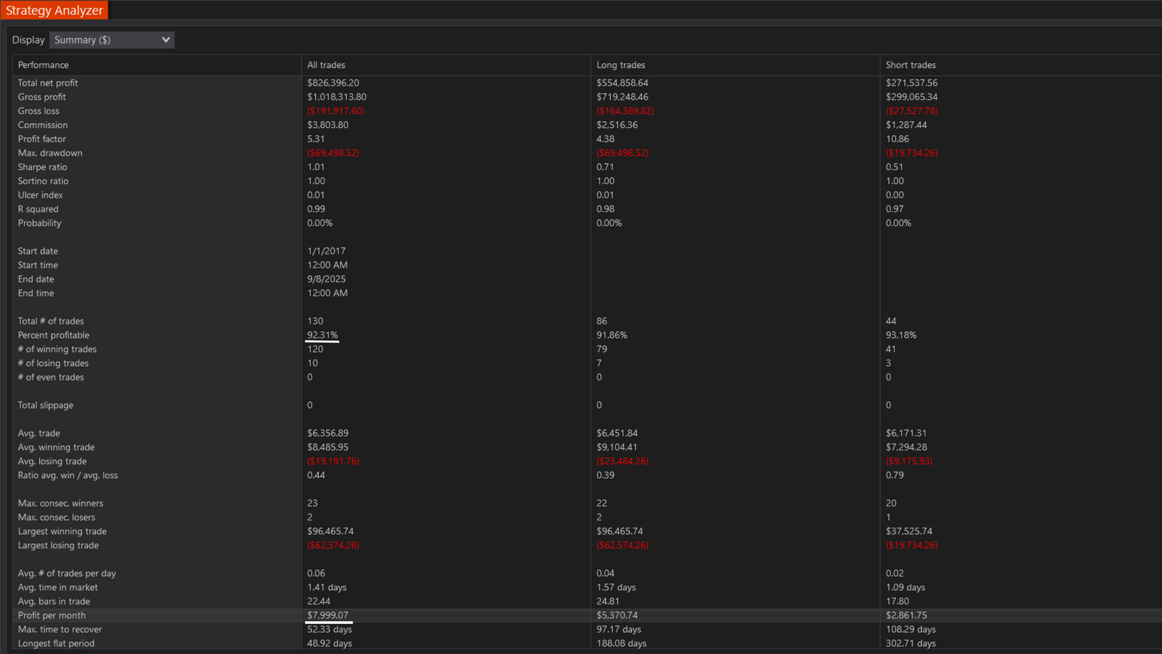Click the Long trades gross loss value
Viewport: 1162px width, 654px height.
[625, 111]
